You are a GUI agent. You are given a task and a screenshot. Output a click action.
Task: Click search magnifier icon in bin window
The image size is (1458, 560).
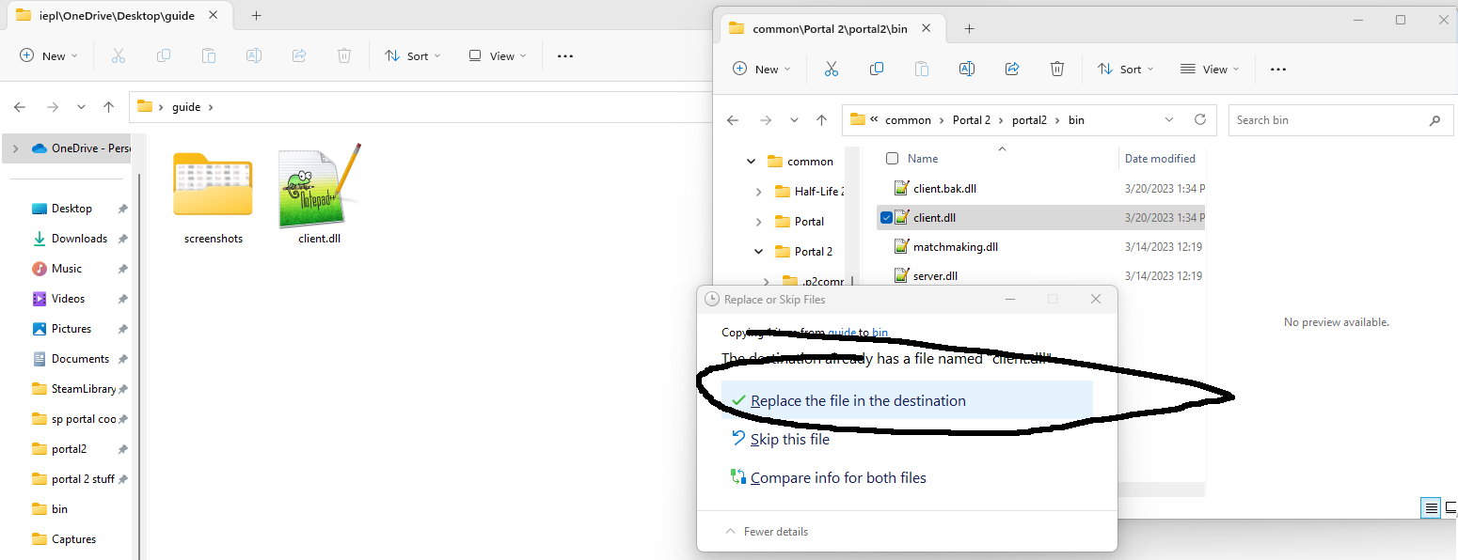1434,120
